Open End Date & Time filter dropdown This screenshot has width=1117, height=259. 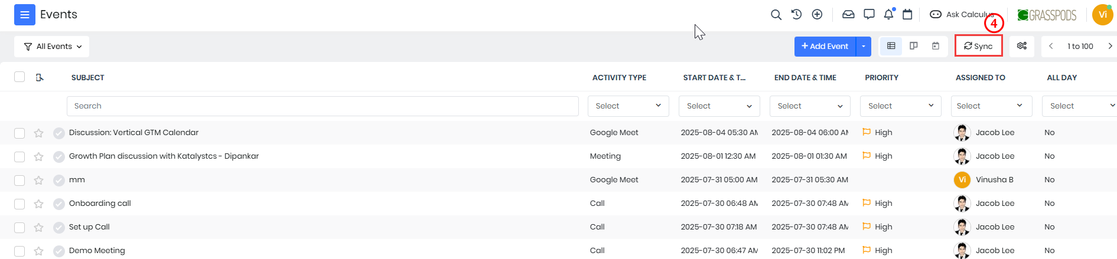coord(810,106)
